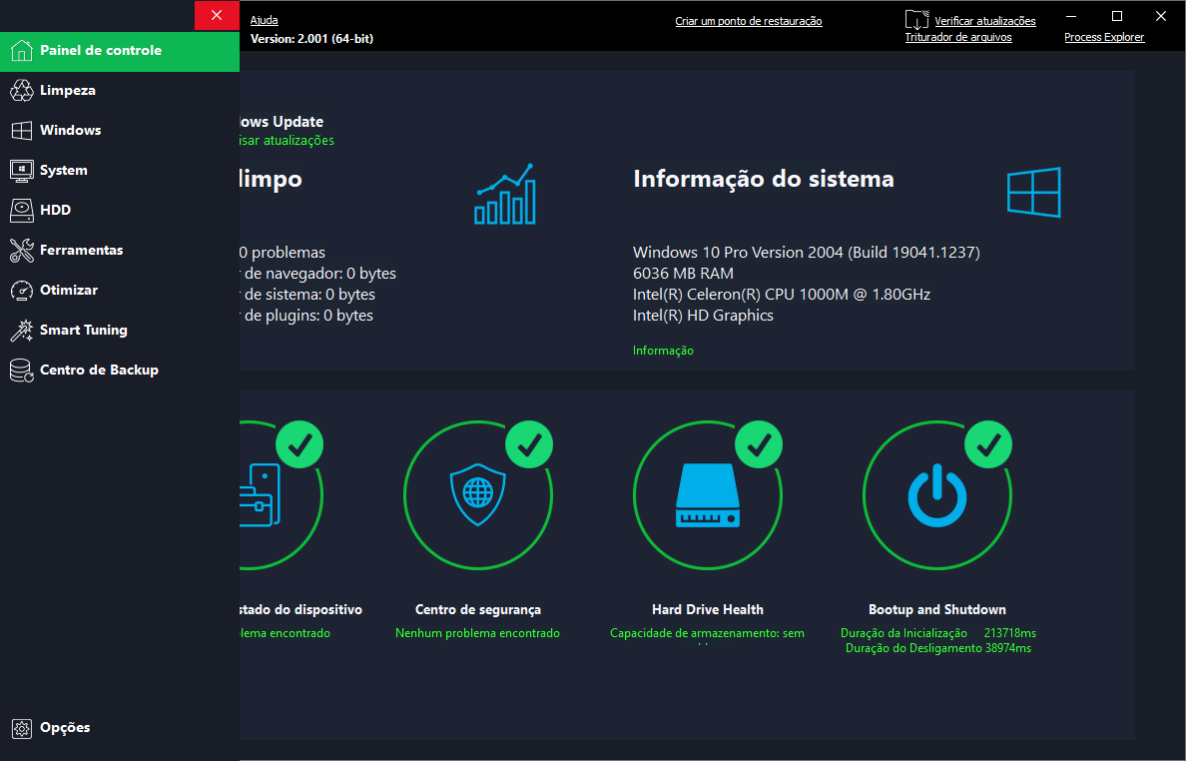Click Version: 2.001 (64-bit) text
The height and width of the screenshot is (761, 1186).
click(x=311, y=39)
